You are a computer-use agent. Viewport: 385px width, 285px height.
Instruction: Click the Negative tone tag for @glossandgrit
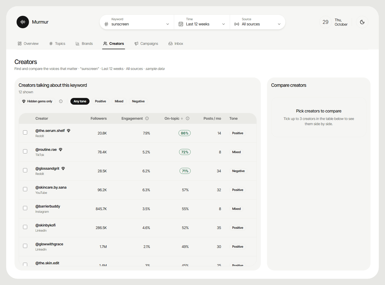[238, 171]
